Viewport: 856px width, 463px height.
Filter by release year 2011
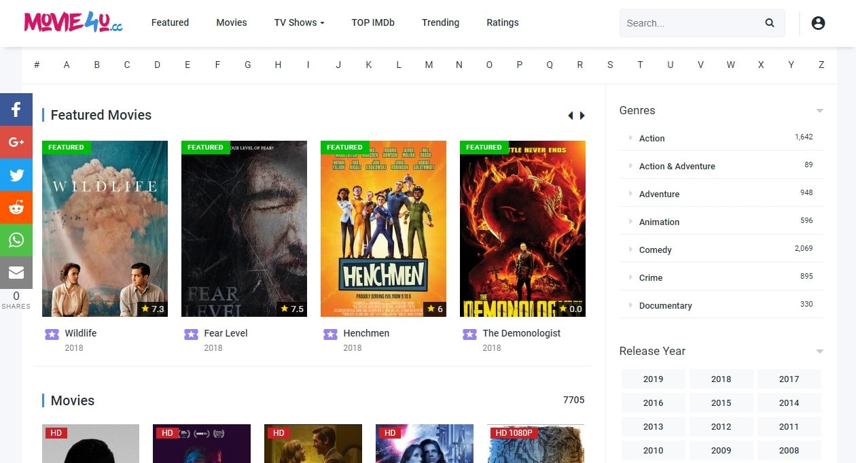[789, 426]
